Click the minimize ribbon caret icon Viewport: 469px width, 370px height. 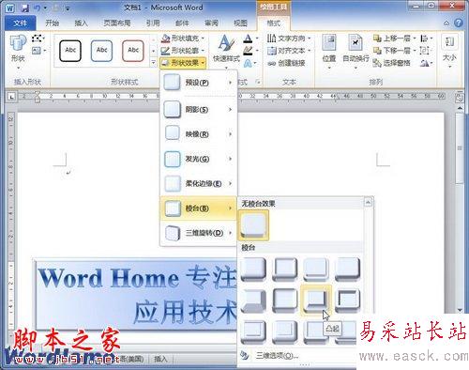[x=446, y=23]
